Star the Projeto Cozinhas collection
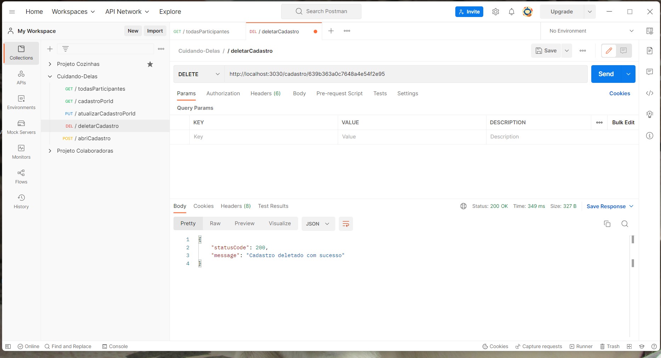The width and height of the screenshot is (661, 358). tap(150, 64)
